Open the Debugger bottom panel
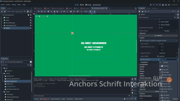180x101 pixels. [45, 99]
